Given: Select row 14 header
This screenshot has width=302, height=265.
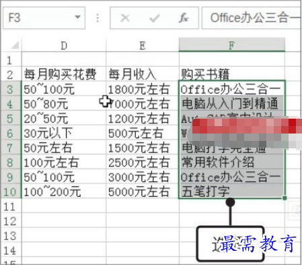Looking at the screenshot, I should [x=11, y=250].
